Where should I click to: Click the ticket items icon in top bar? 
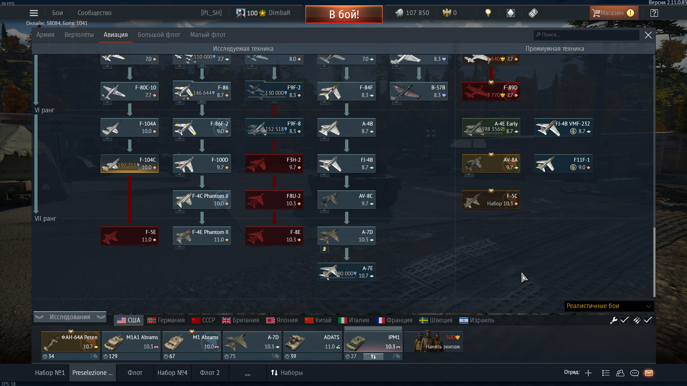533,13
